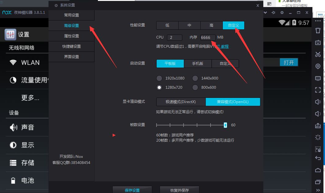Screen dimensions: 325x193
Task: Open the VT 教程 link
Action: tap(222, 46)
